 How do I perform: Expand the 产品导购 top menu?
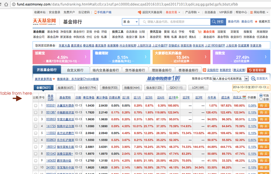(192, 12)
